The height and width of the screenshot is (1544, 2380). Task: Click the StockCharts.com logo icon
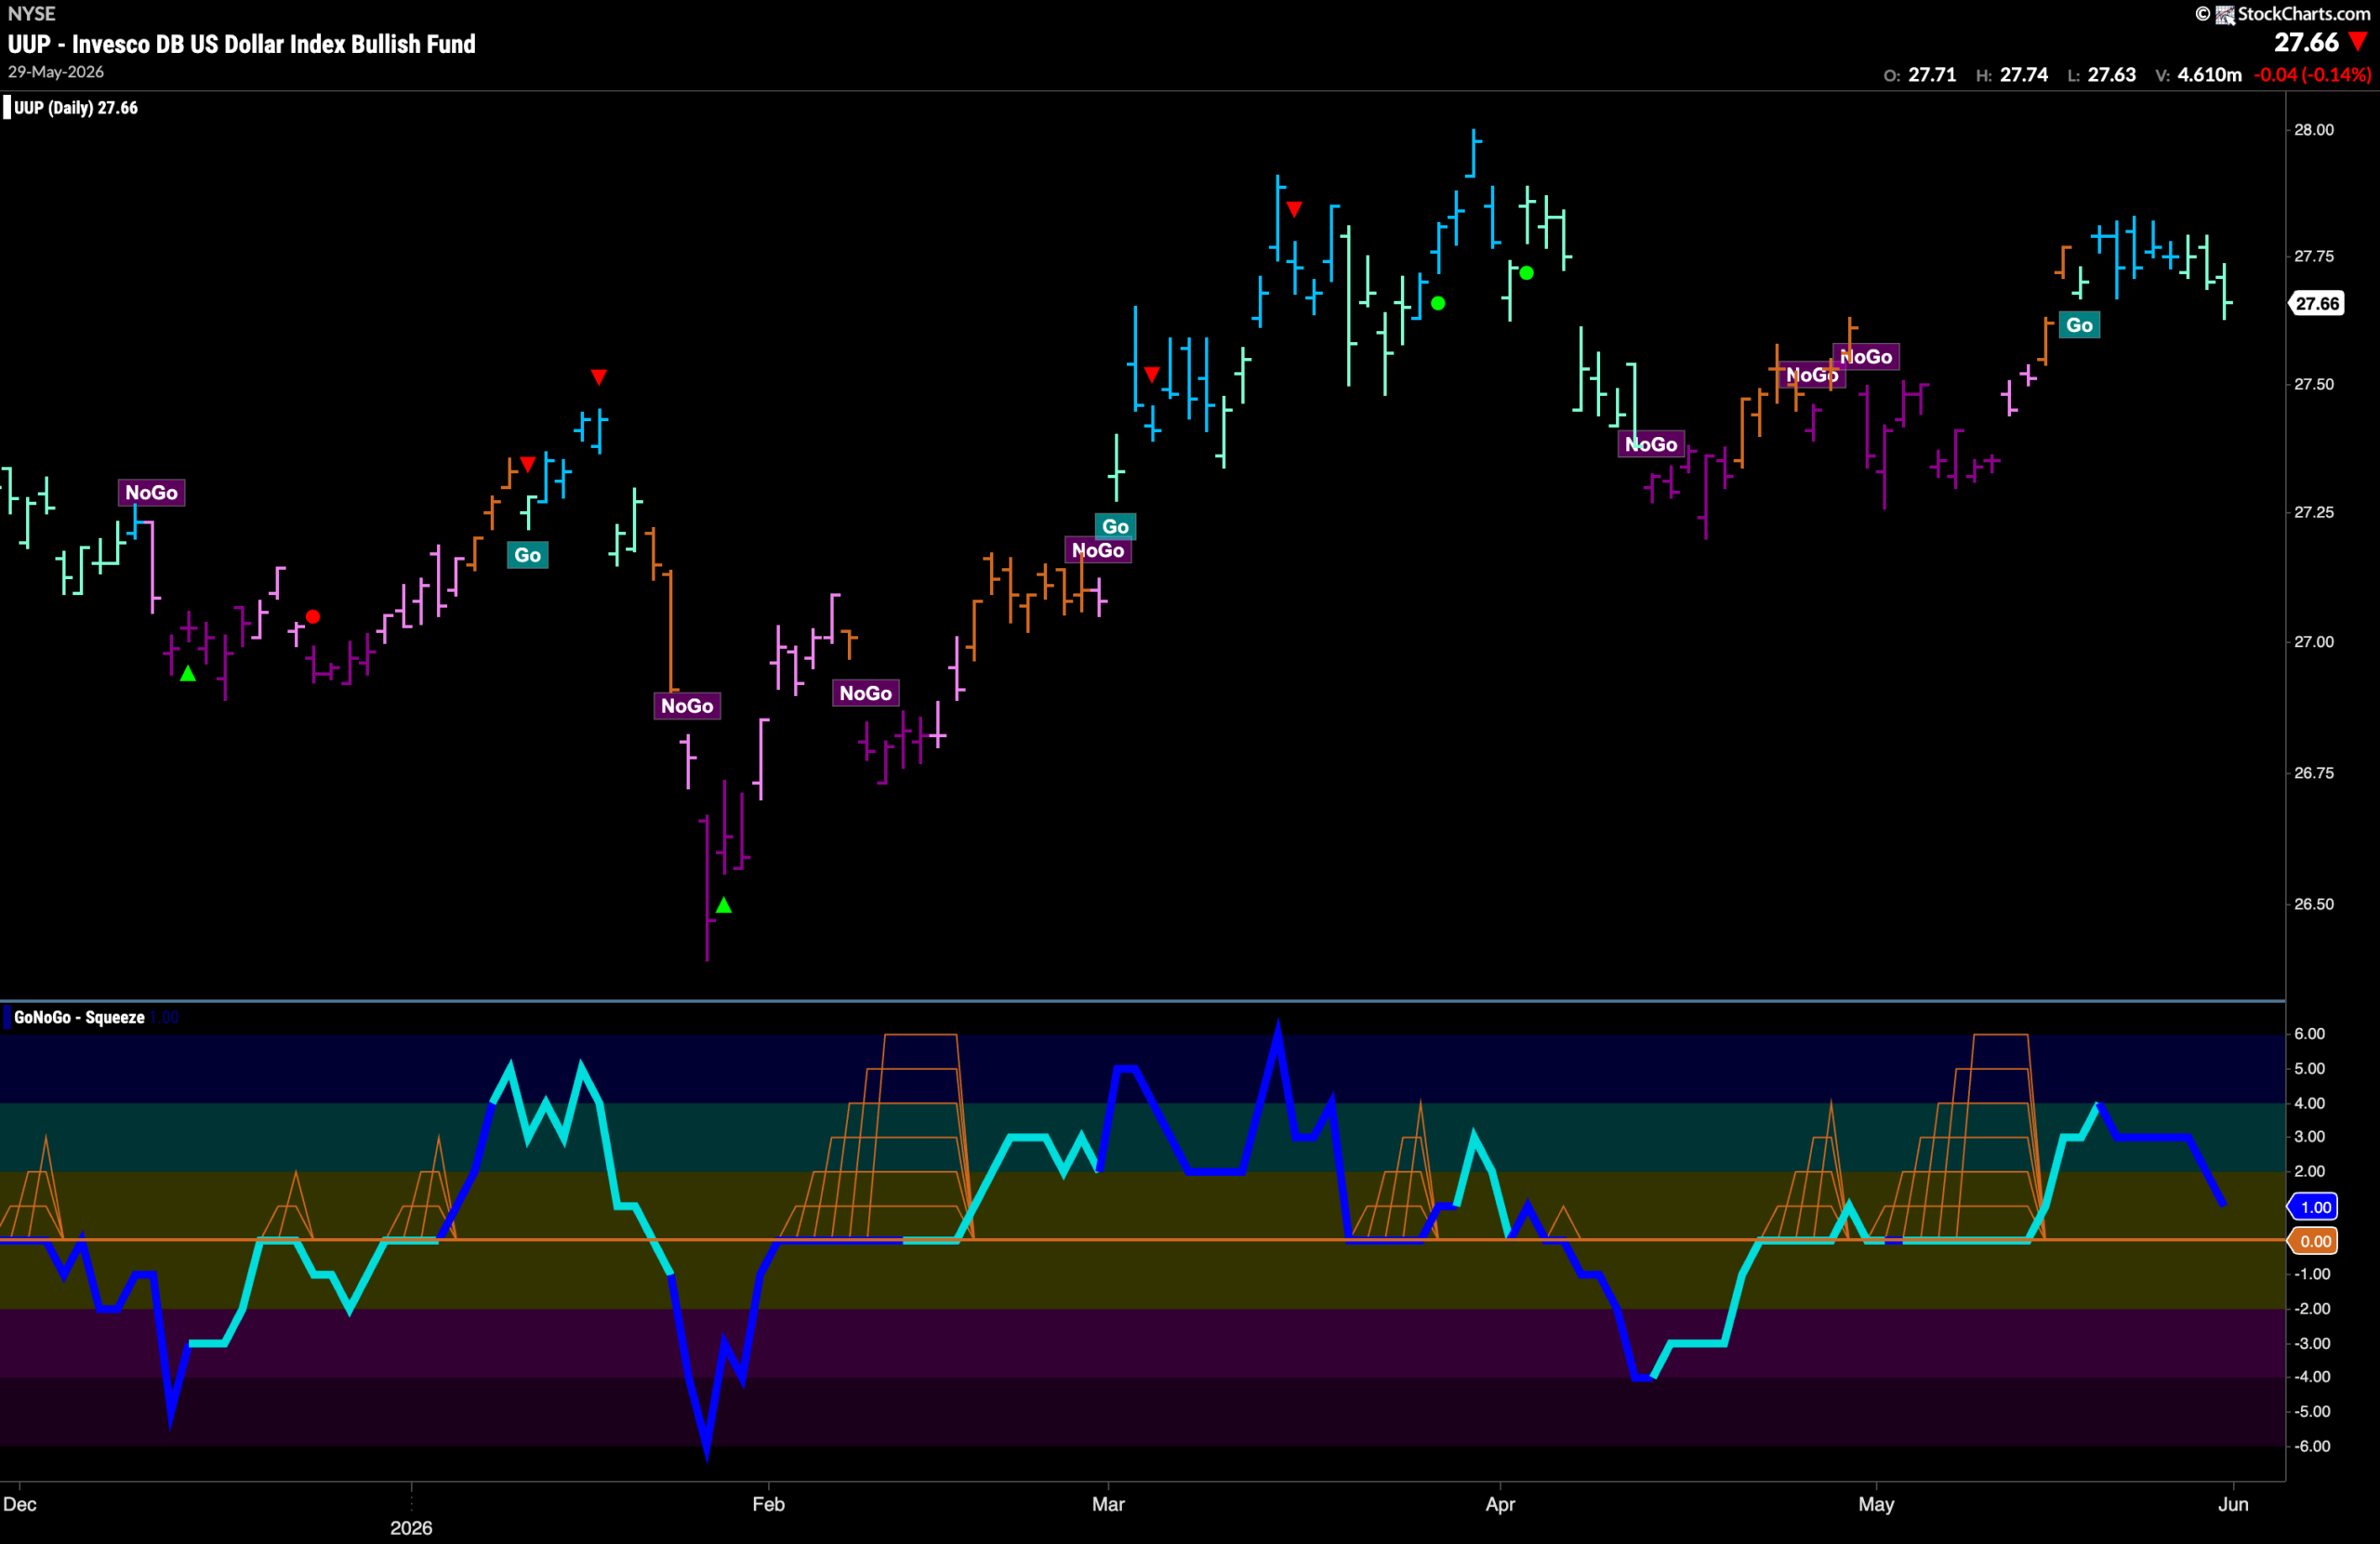point(2225,14)
